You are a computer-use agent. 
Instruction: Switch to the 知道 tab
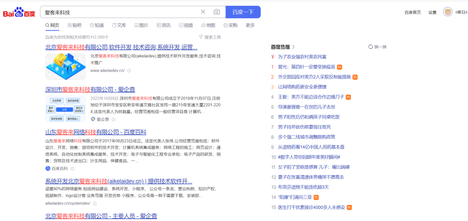point(97,26)
